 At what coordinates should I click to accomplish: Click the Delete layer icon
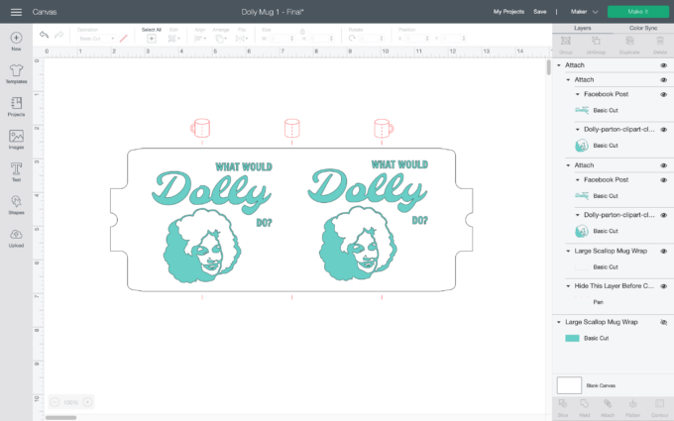660,41
